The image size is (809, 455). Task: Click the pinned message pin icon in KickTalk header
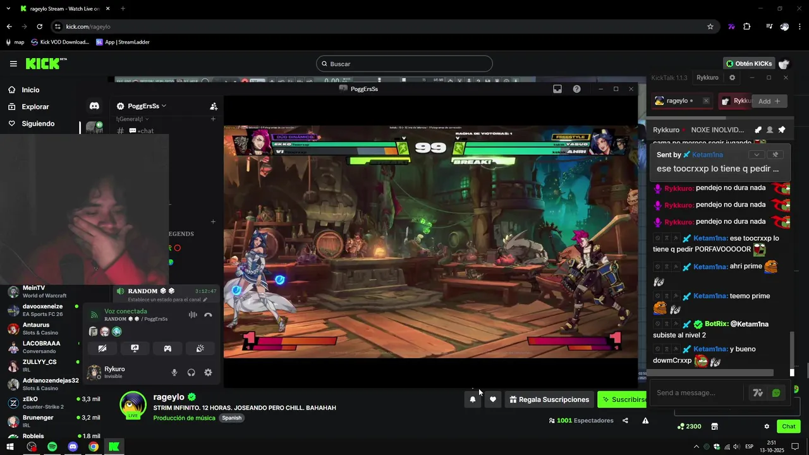coord(781,130)
